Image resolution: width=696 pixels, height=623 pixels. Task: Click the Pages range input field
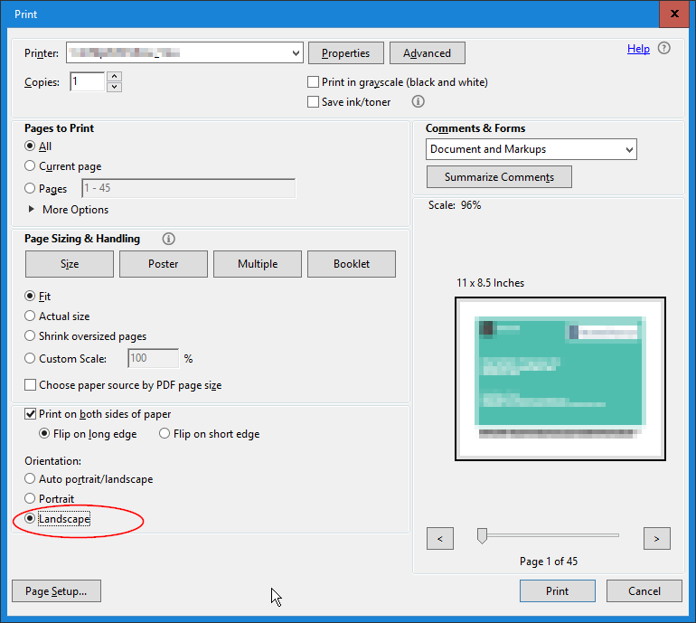point(189,188)
